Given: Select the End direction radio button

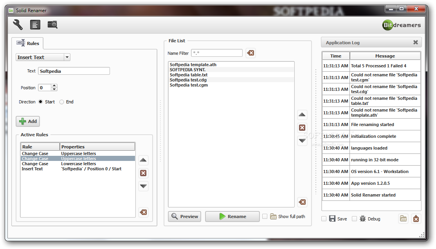Looking at the screenshot, I should [x=62, y=102].
